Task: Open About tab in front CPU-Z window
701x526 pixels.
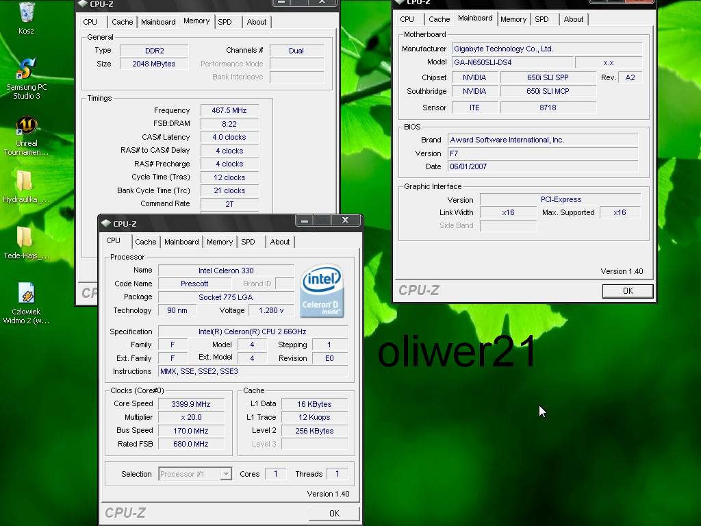Action: click(280, 242)
